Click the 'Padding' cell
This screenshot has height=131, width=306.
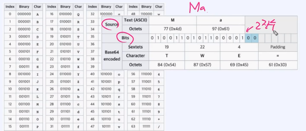coord(278,47)
